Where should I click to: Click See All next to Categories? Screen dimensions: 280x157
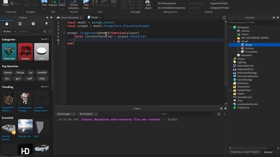tap(45, 39)
